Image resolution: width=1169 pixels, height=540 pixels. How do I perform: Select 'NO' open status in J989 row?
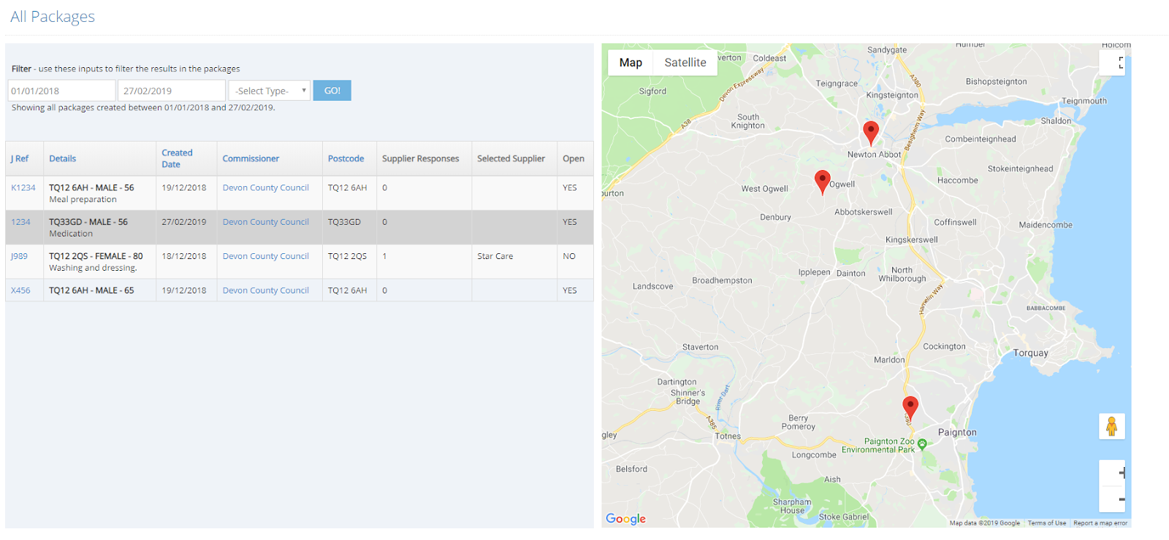tap(569, 256)
